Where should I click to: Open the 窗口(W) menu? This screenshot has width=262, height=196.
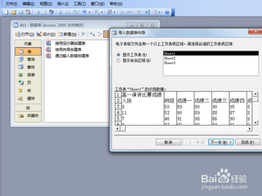[x=97, y=4]
